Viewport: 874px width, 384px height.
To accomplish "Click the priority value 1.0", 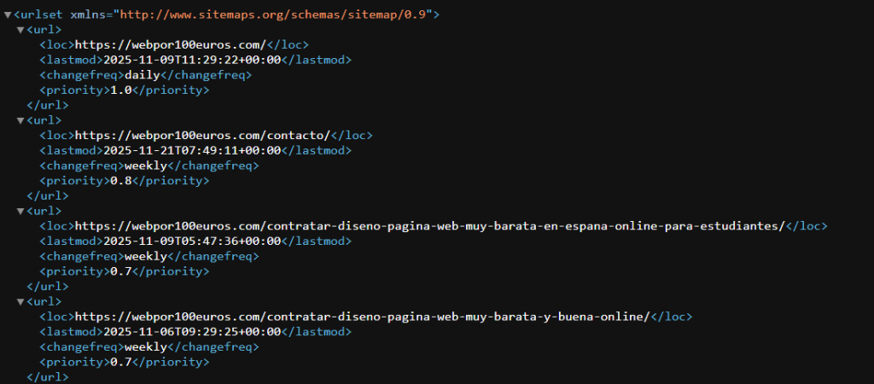I will coord(120,90).
